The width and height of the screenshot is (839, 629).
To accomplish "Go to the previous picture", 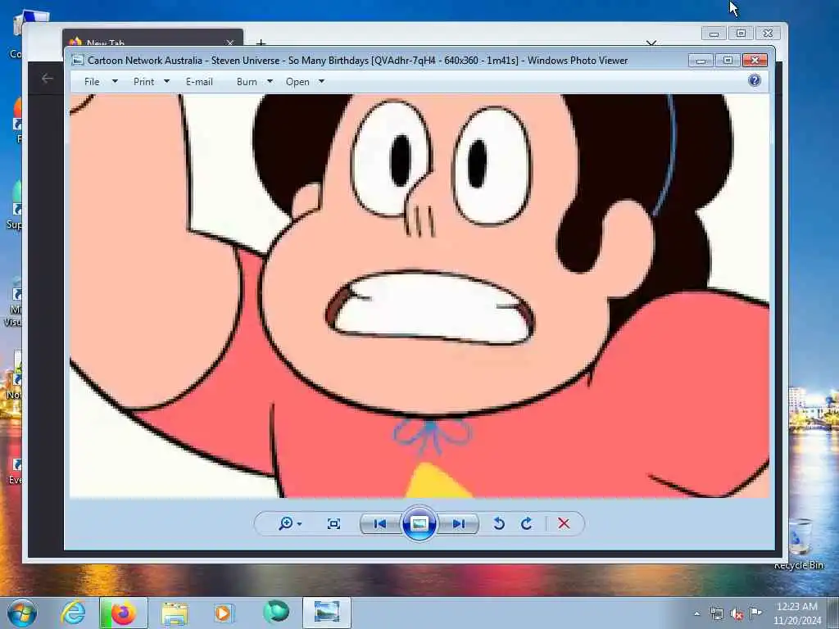I will tap(380, 523).
